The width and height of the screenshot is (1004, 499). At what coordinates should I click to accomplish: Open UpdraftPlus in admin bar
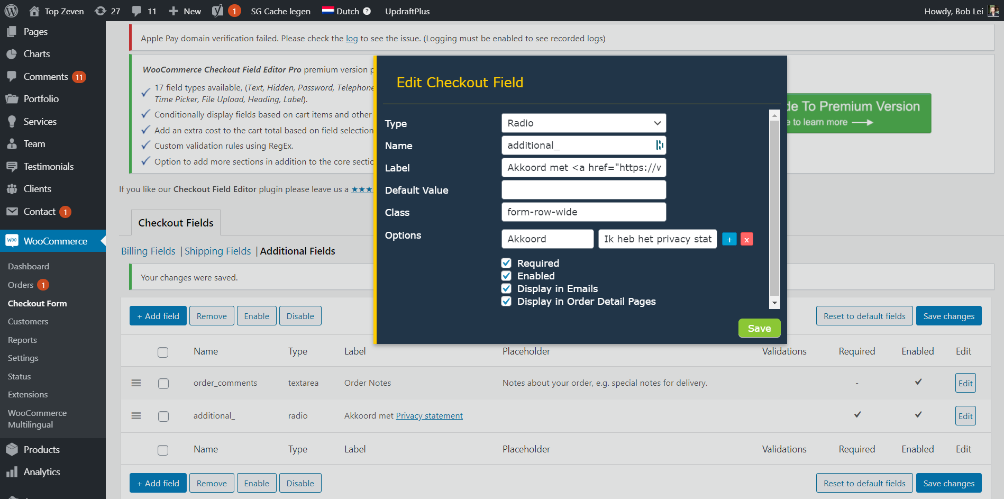pos(407,11)
